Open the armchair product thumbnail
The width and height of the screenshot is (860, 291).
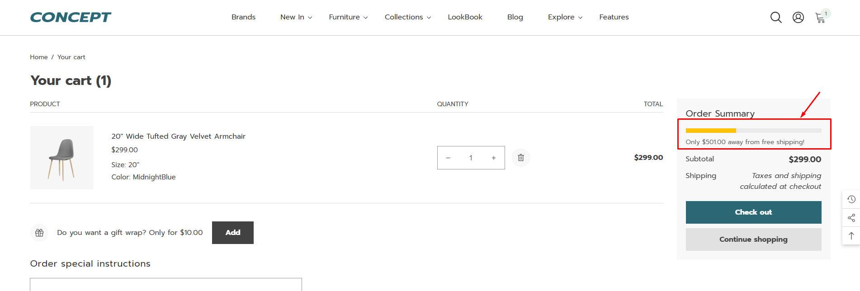62,158
